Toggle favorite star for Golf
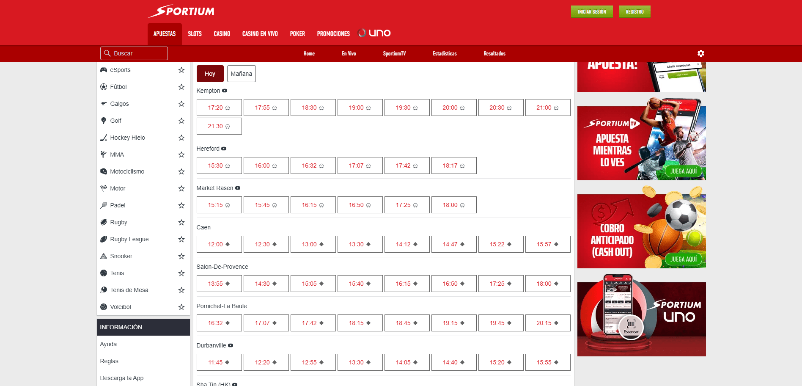The image size is (802, 386). point(181,121)
